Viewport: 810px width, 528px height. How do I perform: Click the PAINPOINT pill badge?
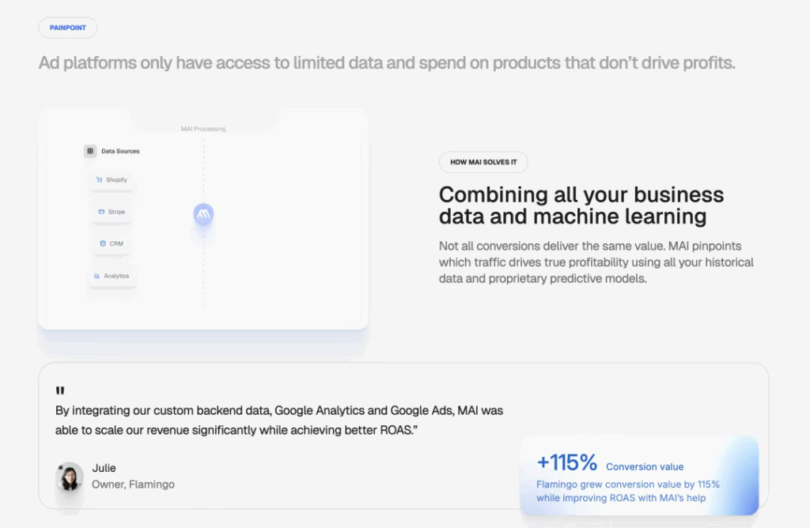68,28
